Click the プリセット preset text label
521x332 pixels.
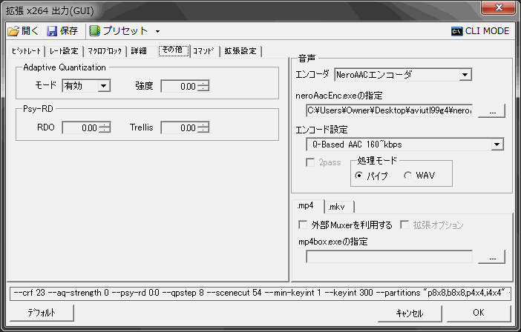pyautogui.click(x=125, y=31)
